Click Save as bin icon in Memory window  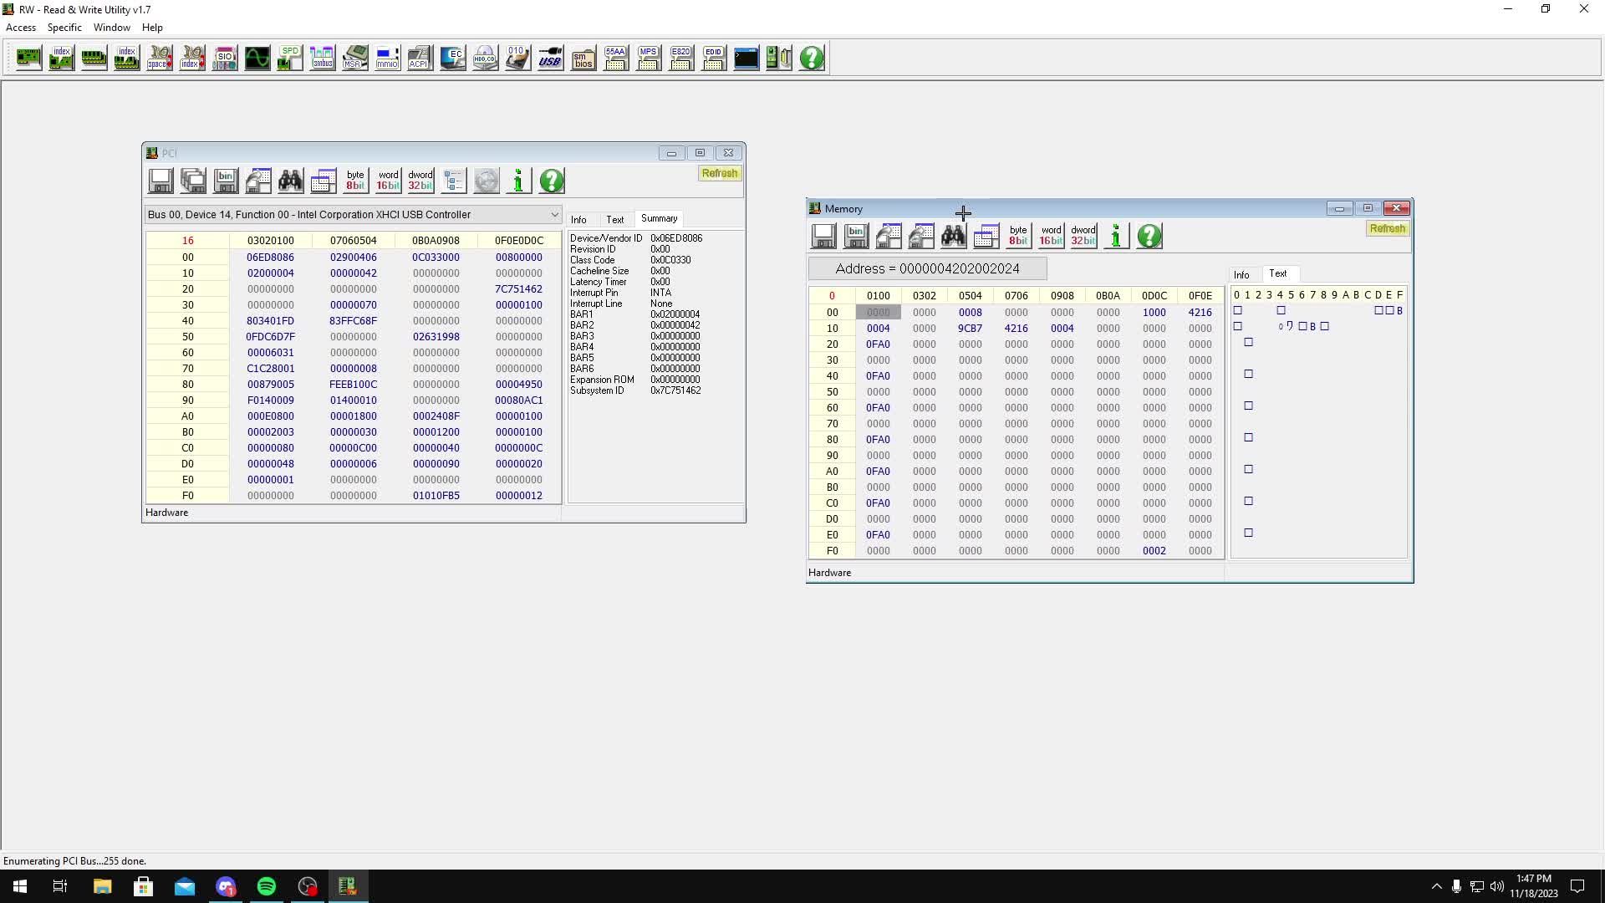(856, 236)
